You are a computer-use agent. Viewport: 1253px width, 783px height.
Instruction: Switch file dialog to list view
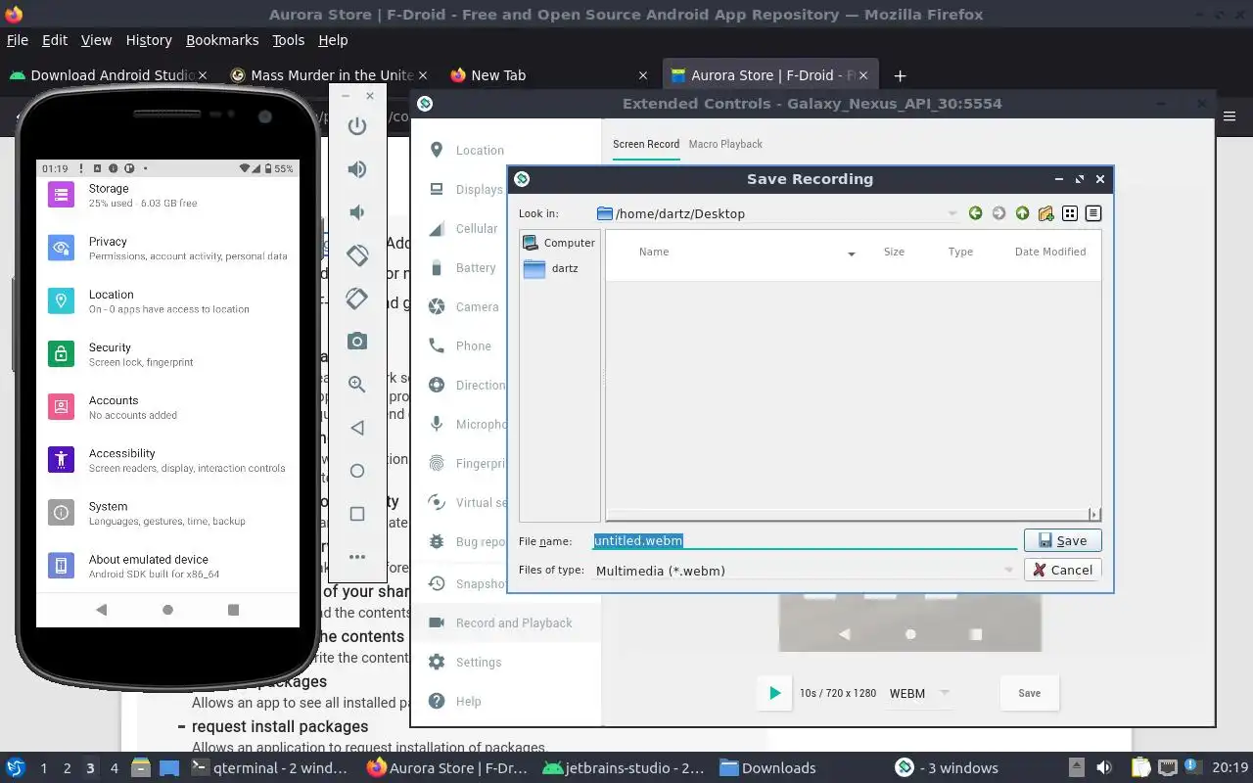(x=1070, y=213)
